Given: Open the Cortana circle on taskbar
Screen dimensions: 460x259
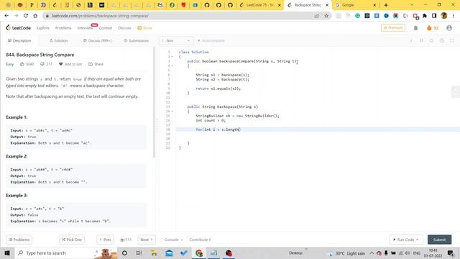Looking at the screenshot, I should (124, 253).
